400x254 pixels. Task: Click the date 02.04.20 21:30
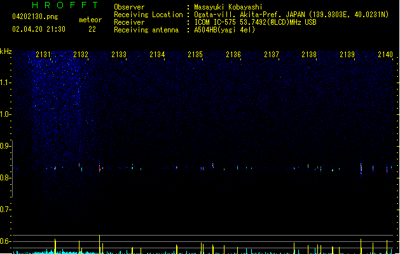[39, 29]
